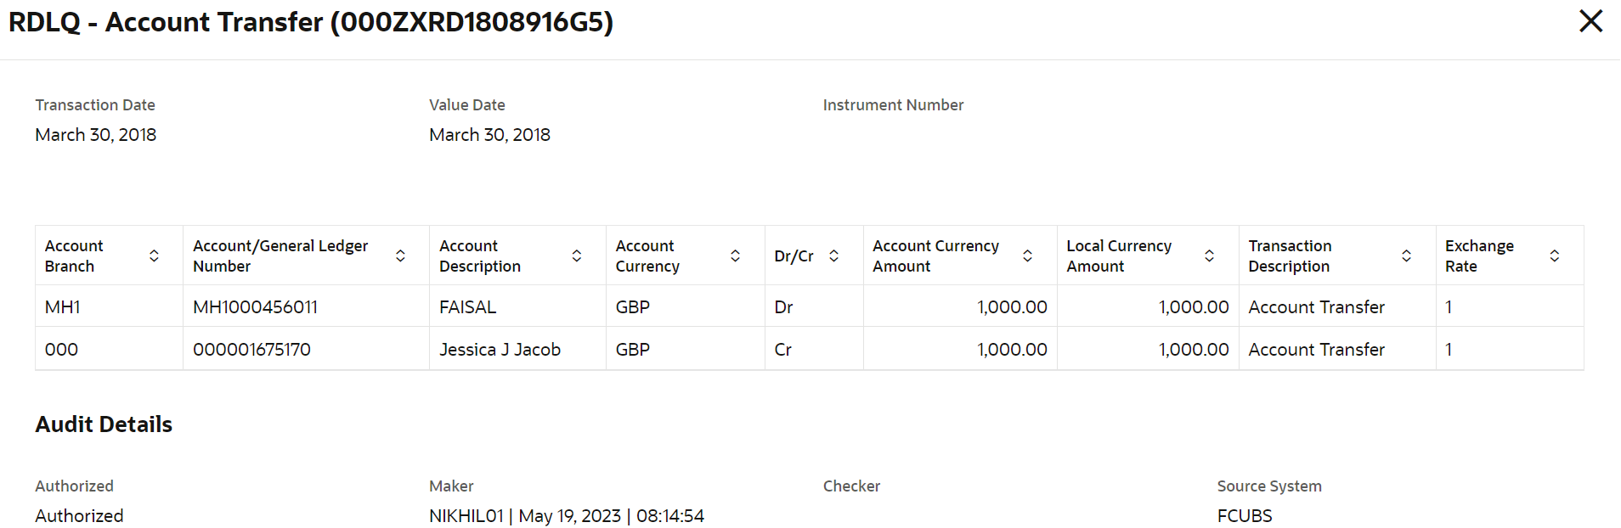The width and height of the screenshot is (1621, 528).
Task: Click the Dr/Cr column header text
Action: [x=794, y=256]
